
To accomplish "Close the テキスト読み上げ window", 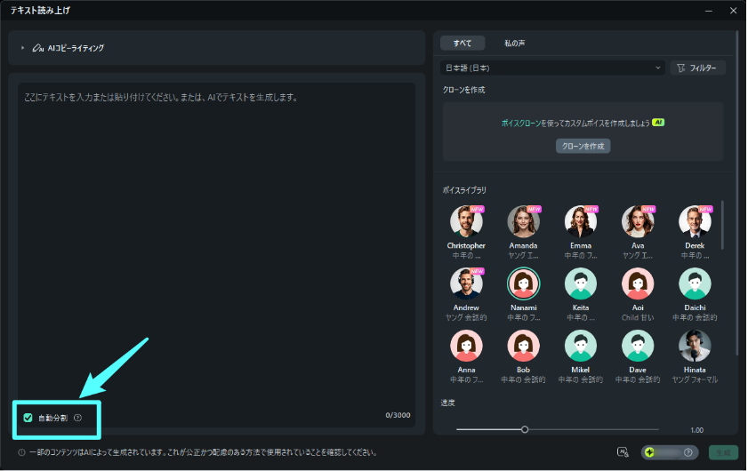I will (x=733, y=11).
